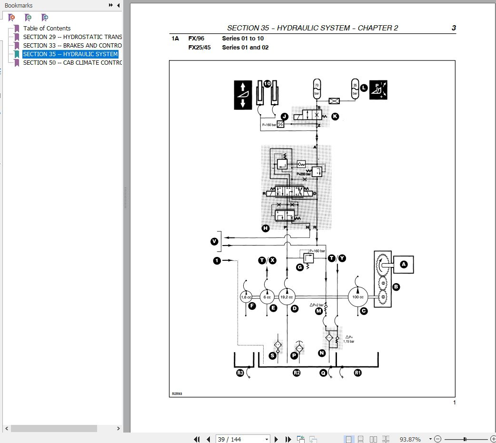Screen dimensions: 496x443
Task: Add a new bookmark
Action: click(x=28, y=18)
